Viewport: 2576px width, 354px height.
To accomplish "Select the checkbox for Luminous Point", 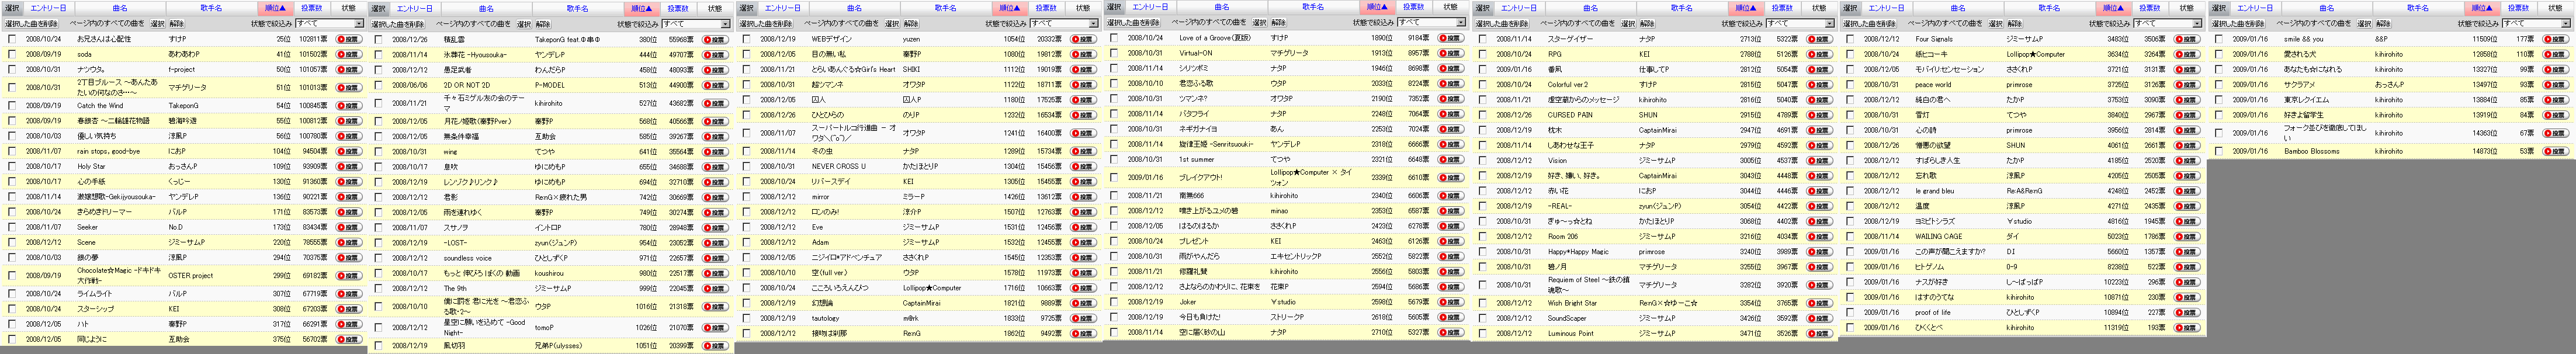I will (x=1483, y=334).
